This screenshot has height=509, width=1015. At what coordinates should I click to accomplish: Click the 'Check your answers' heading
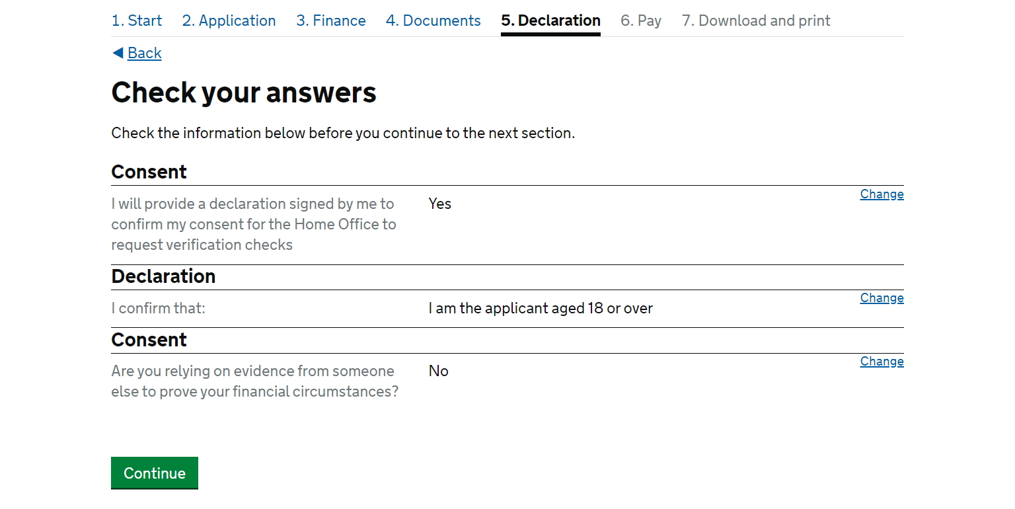[244, 93]
